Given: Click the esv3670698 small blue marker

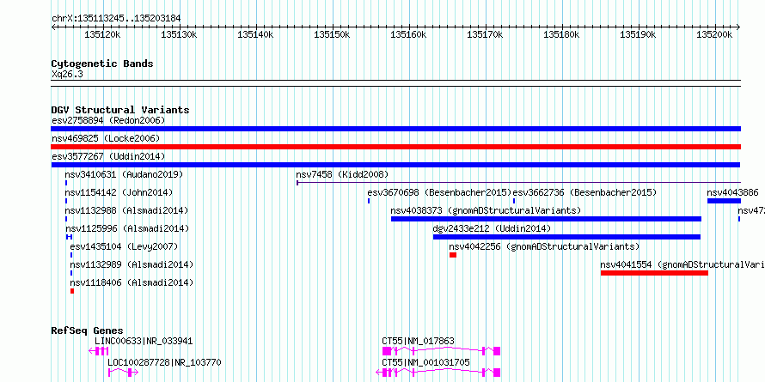Looking at the screenshot, I should 369,201.
